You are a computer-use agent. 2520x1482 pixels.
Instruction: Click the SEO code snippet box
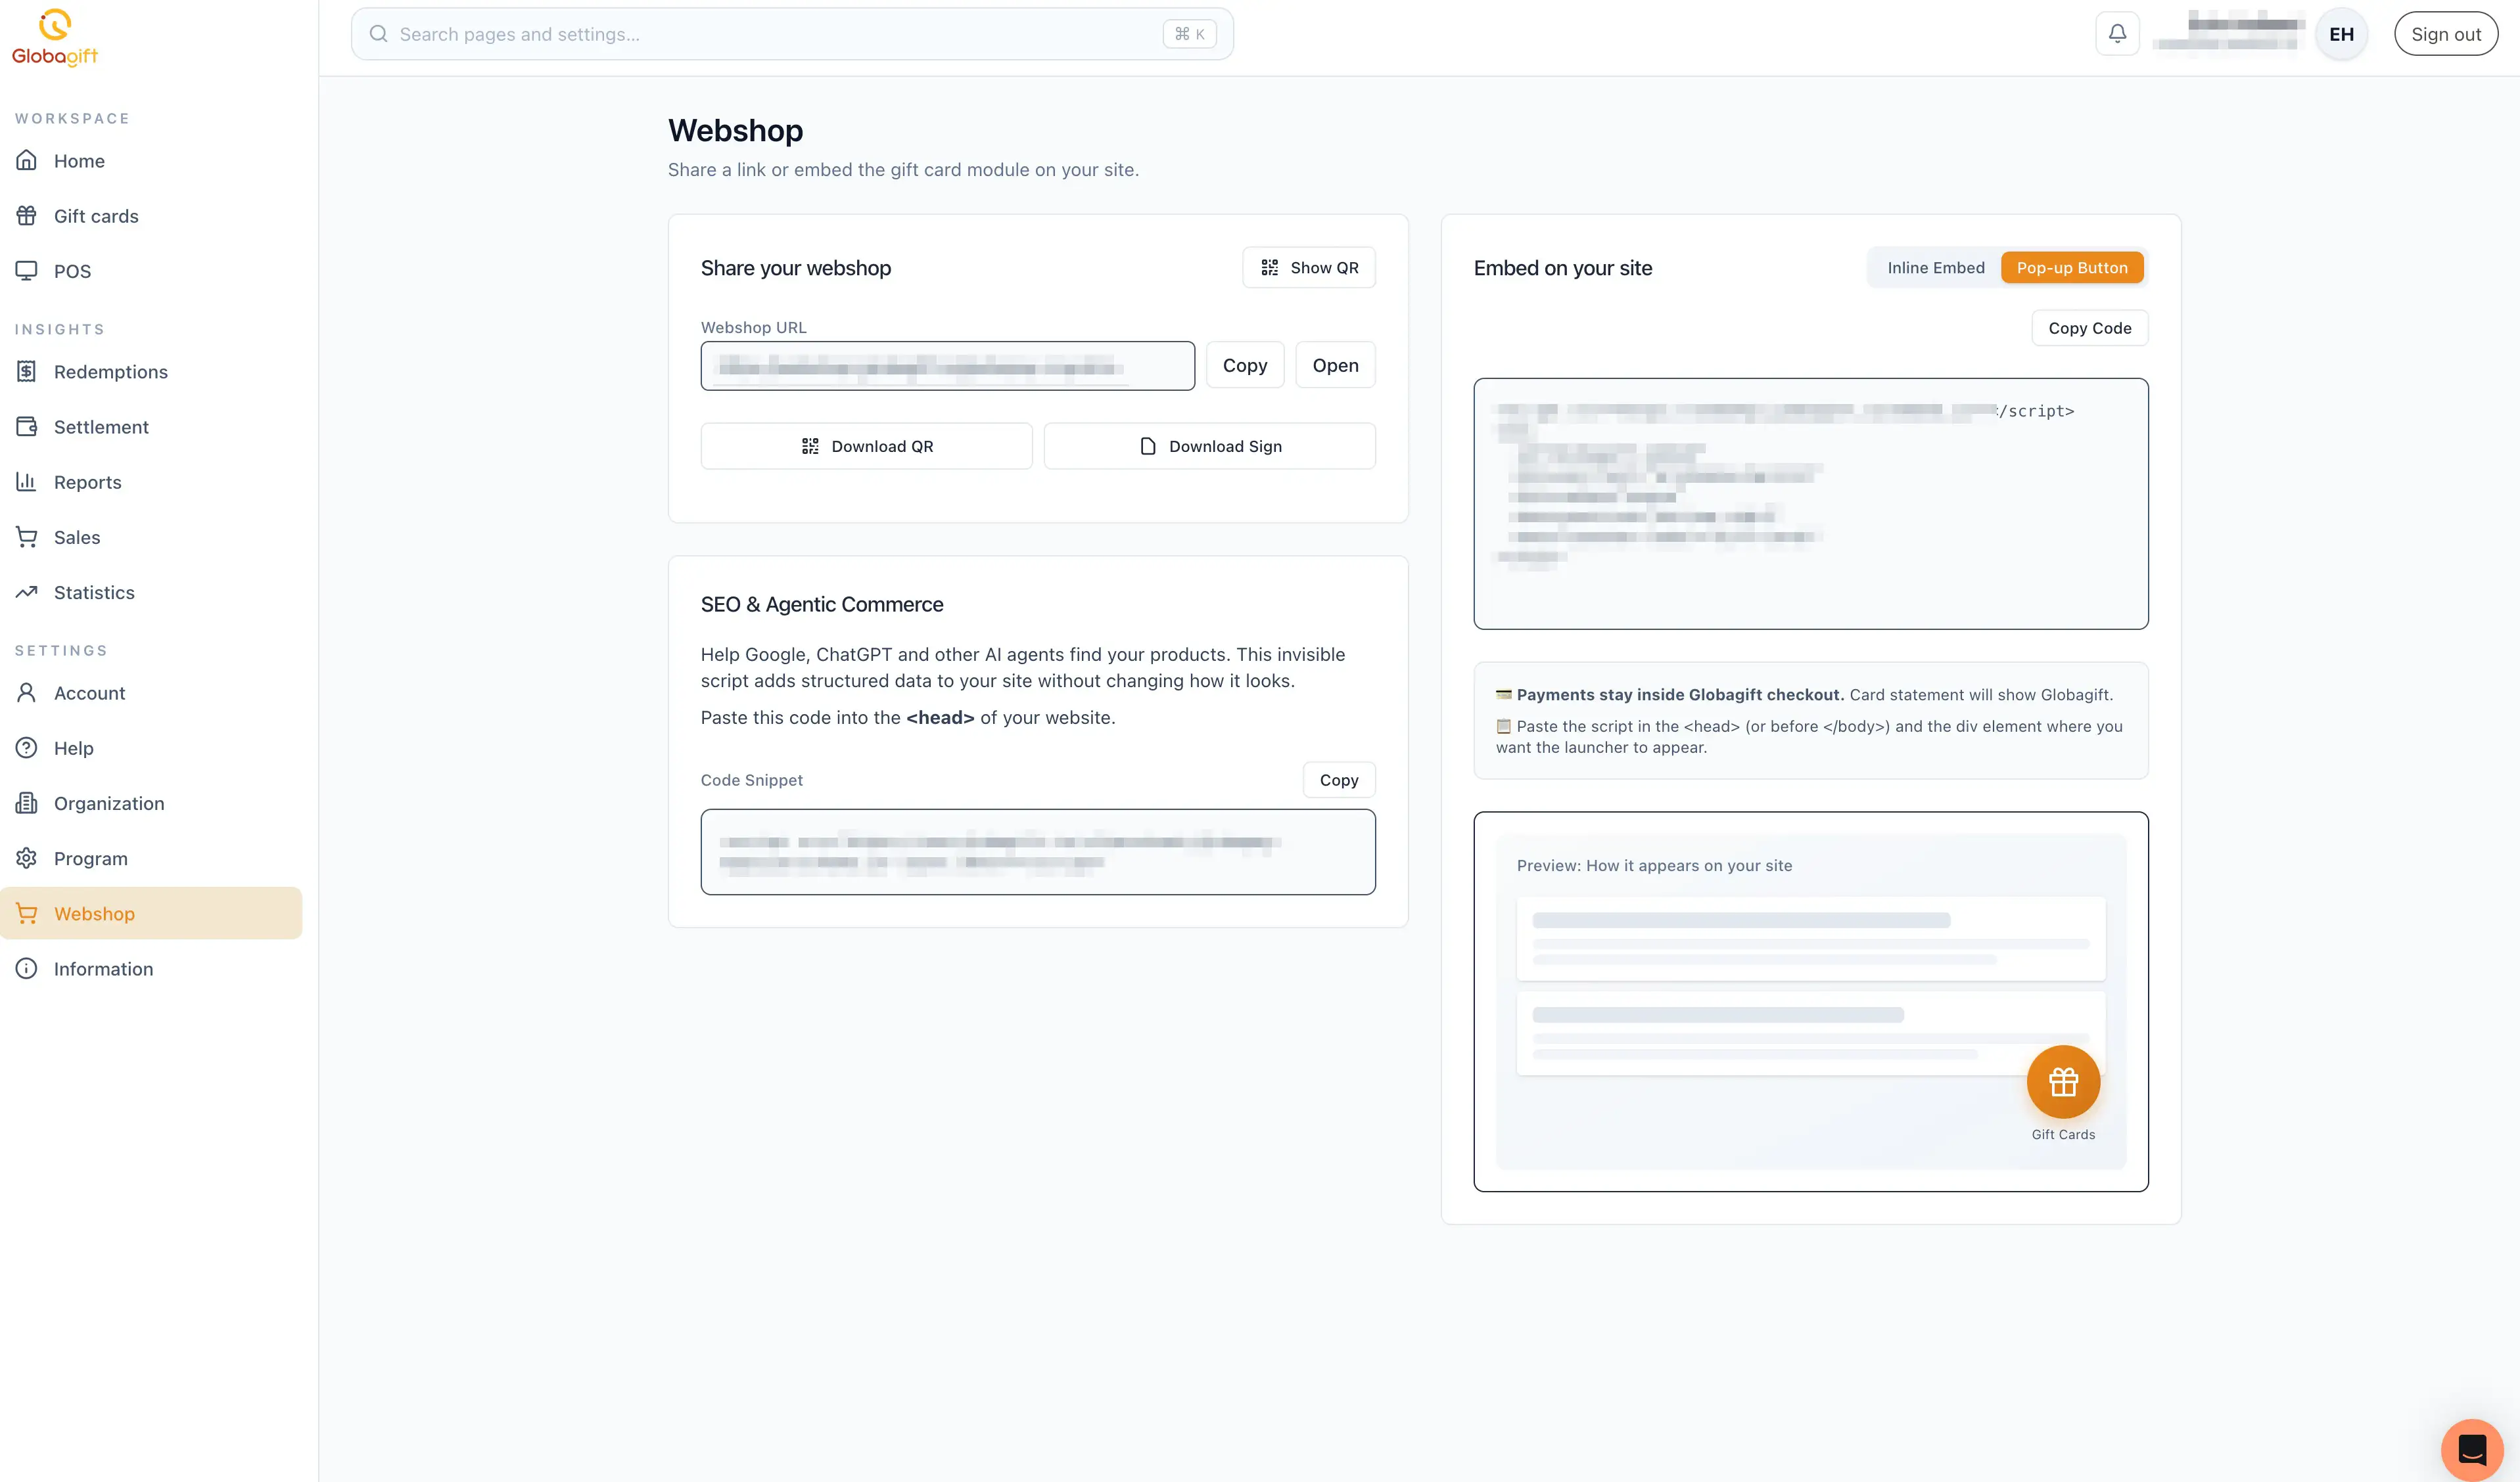(x=1038, y=851)
